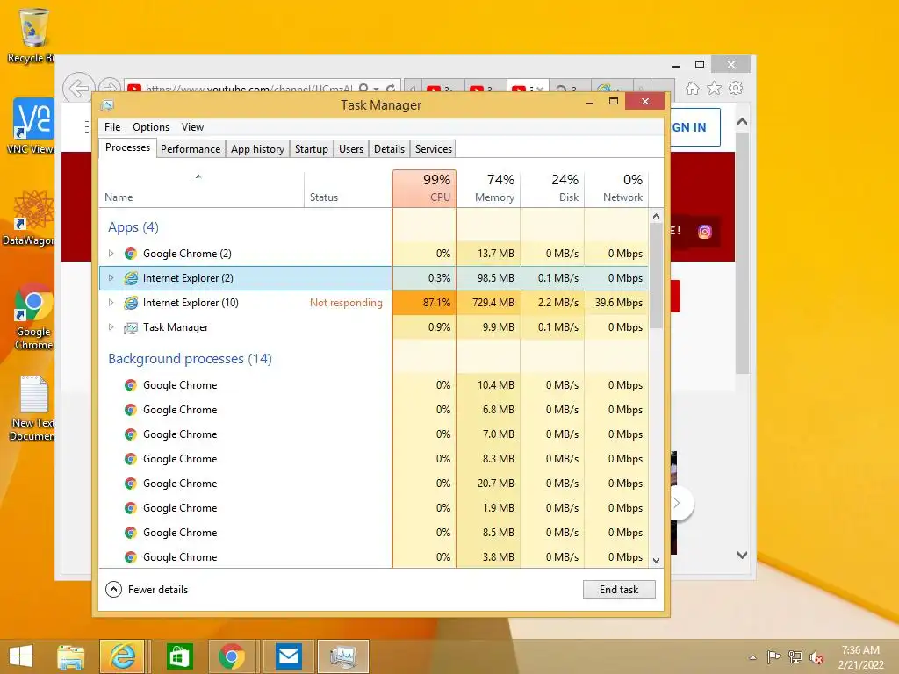
Task: Expand the Google Chrome (2) app group
Action: pos(111,254)
